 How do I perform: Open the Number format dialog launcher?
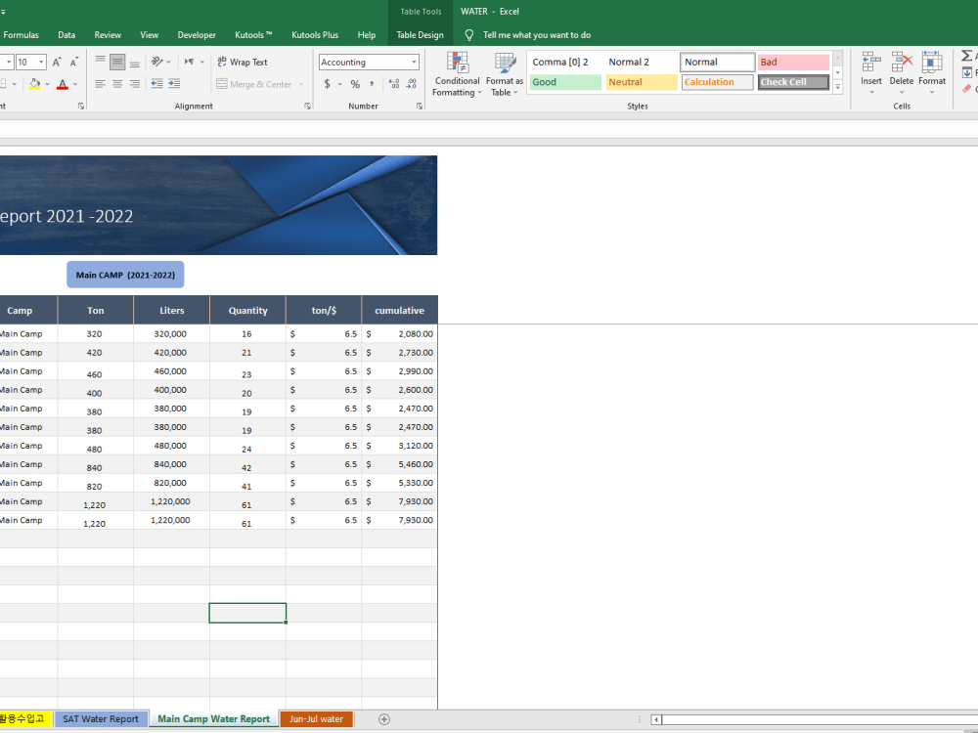(x=420, y=107)
